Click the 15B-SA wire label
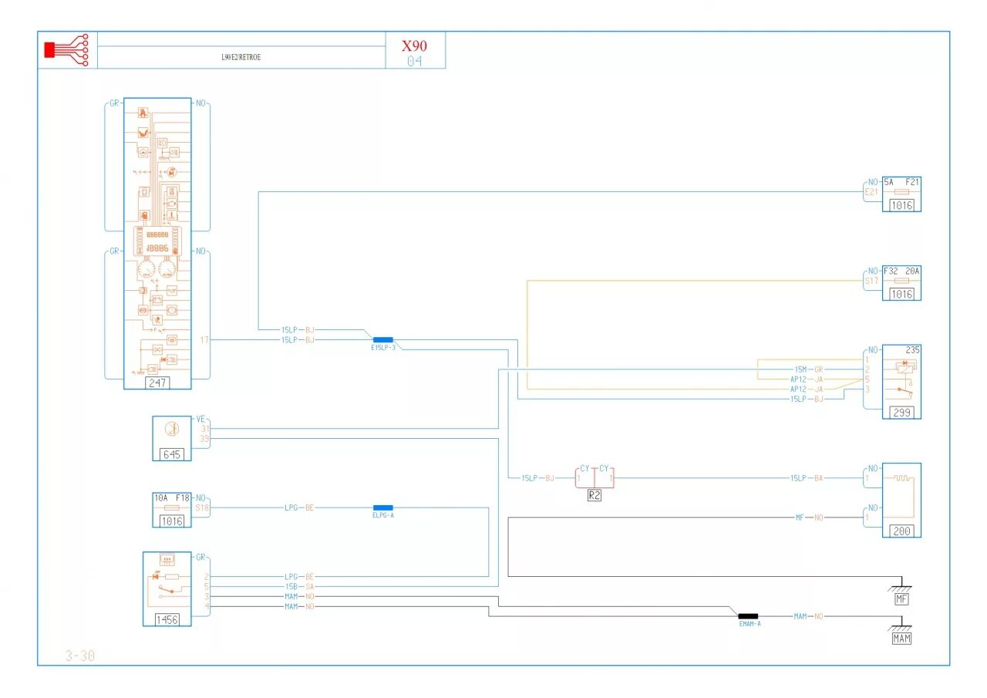This screenshot has width=987, height=698. coord(298,587)
